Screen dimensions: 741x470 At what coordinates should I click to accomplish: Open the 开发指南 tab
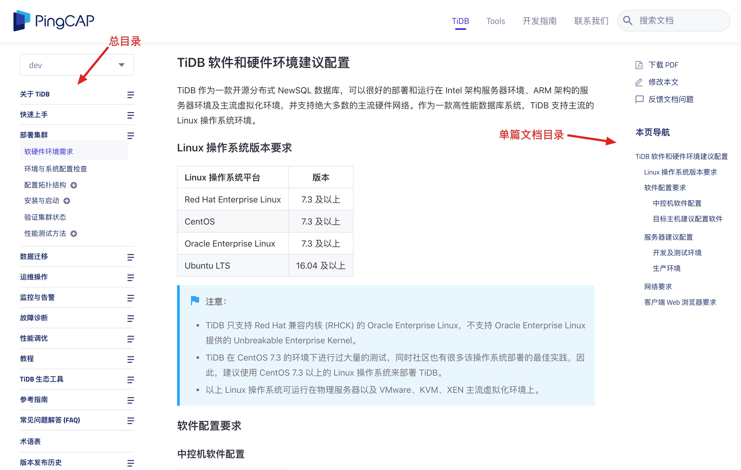coord(539,21)
